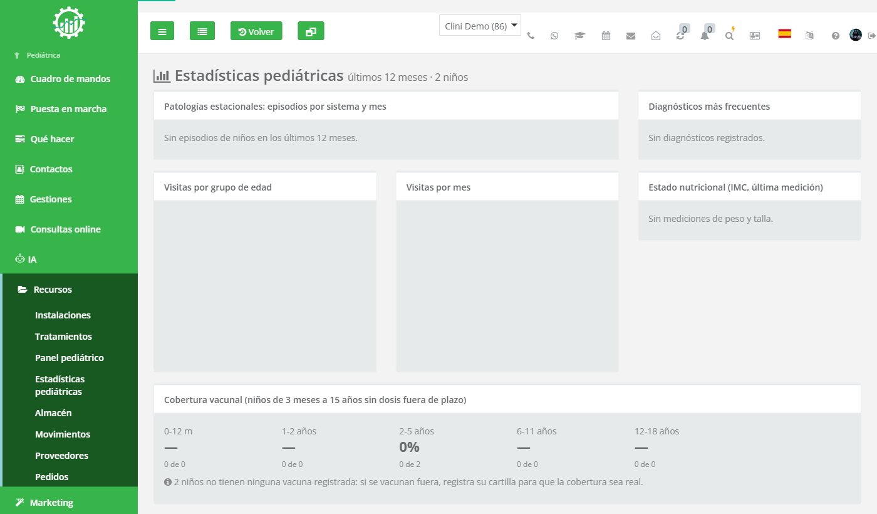Click the green list view button

point(202,31)
